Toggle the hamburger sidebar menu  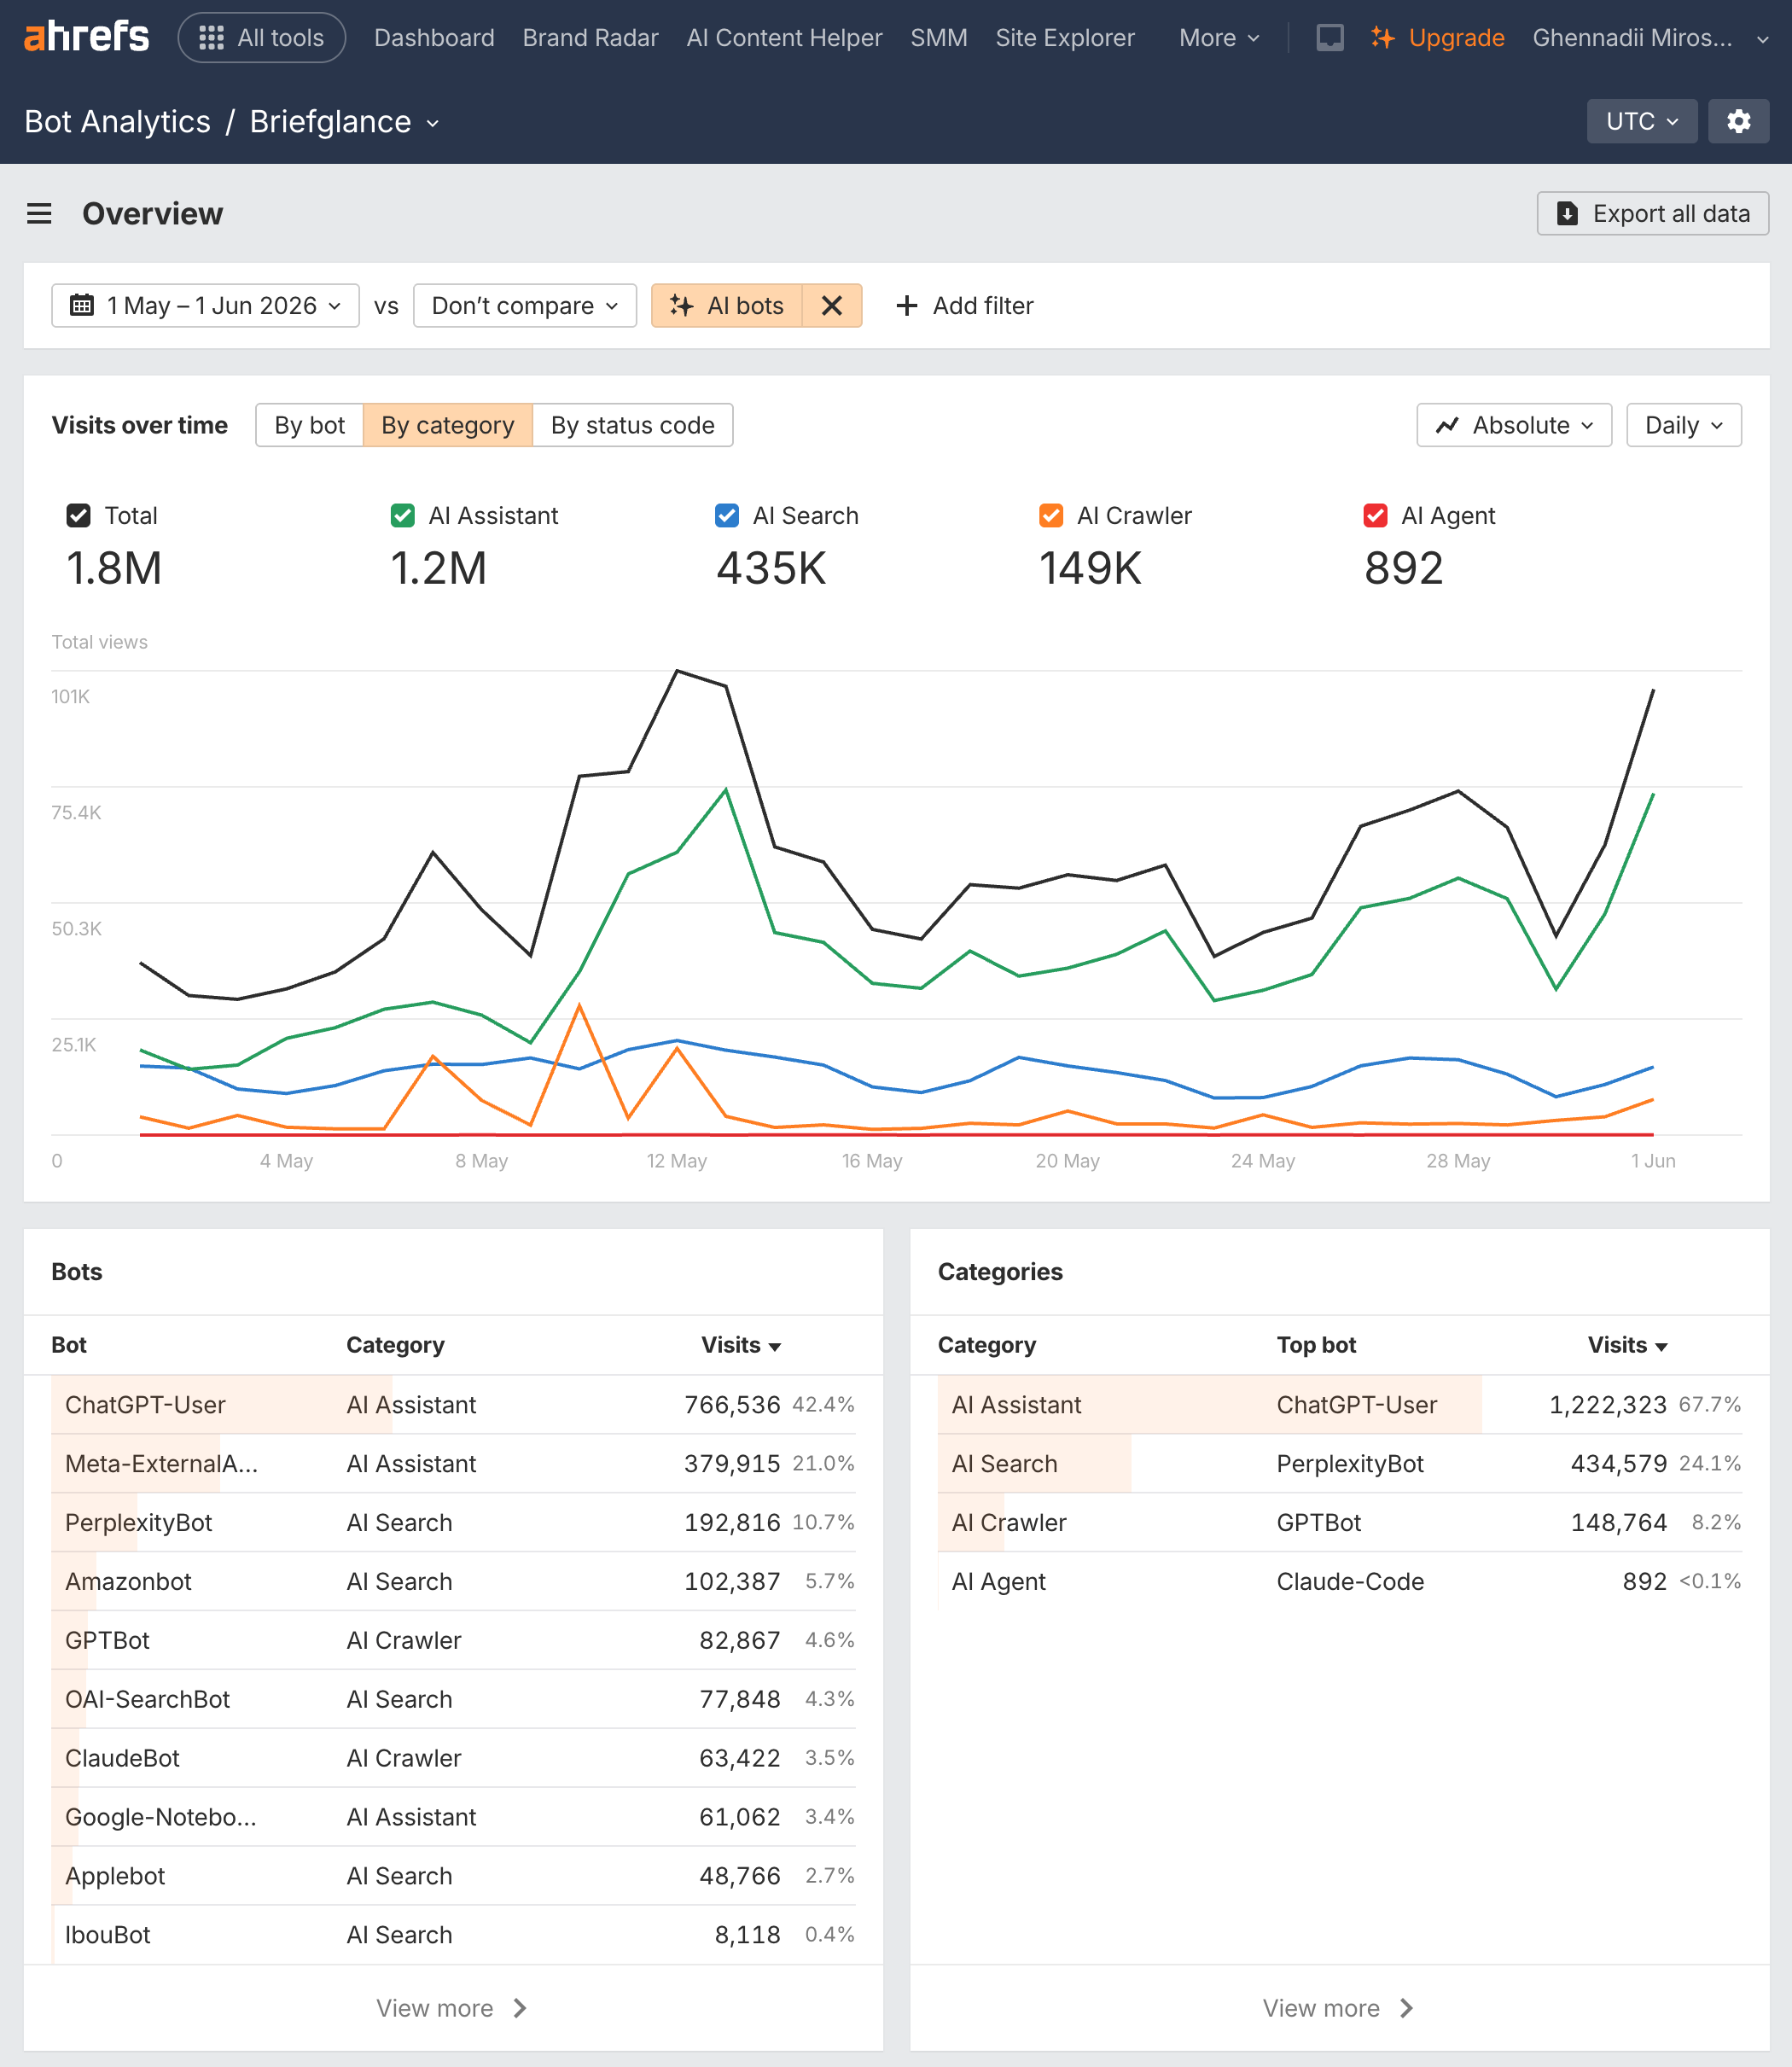(39, 213)
